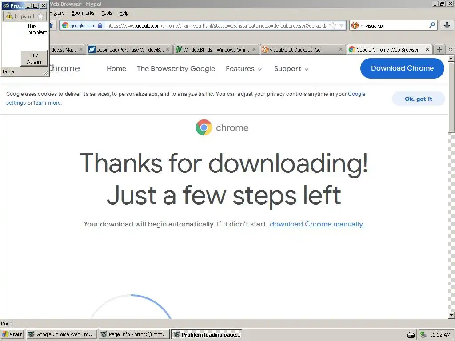Click star icon in problem loading window
Screen dimensions: 455x341
[40, 16]
